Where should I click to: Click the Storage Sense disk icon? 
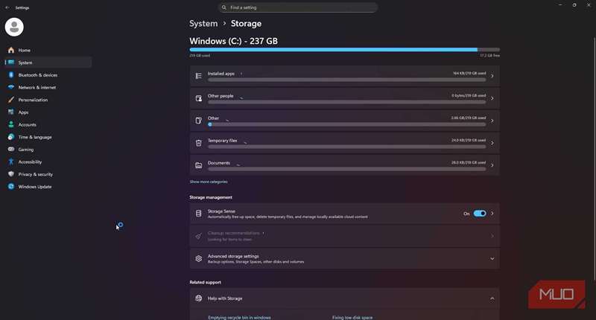198,214
